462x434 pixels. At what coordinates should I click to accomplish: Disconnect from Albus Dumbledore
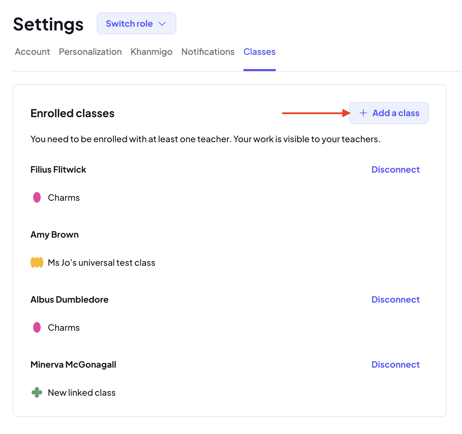[x=396, y=300]
